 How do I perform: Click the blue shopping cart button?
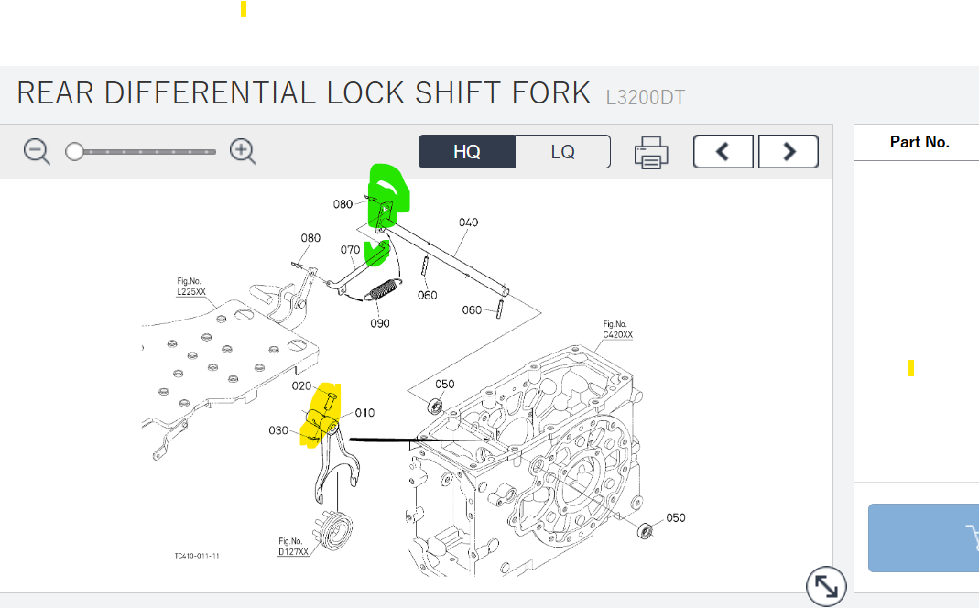pyautogui.click(x=925, y=537)
